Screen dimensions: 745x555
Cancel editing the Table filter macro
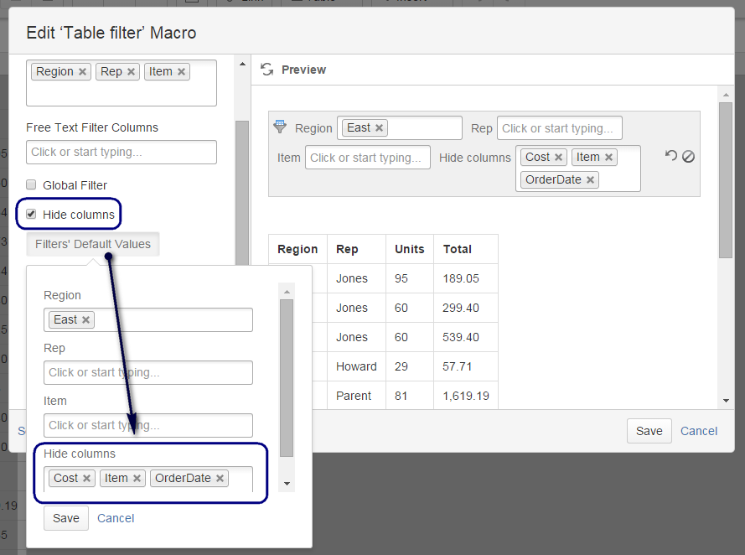[x=698, y=430]
